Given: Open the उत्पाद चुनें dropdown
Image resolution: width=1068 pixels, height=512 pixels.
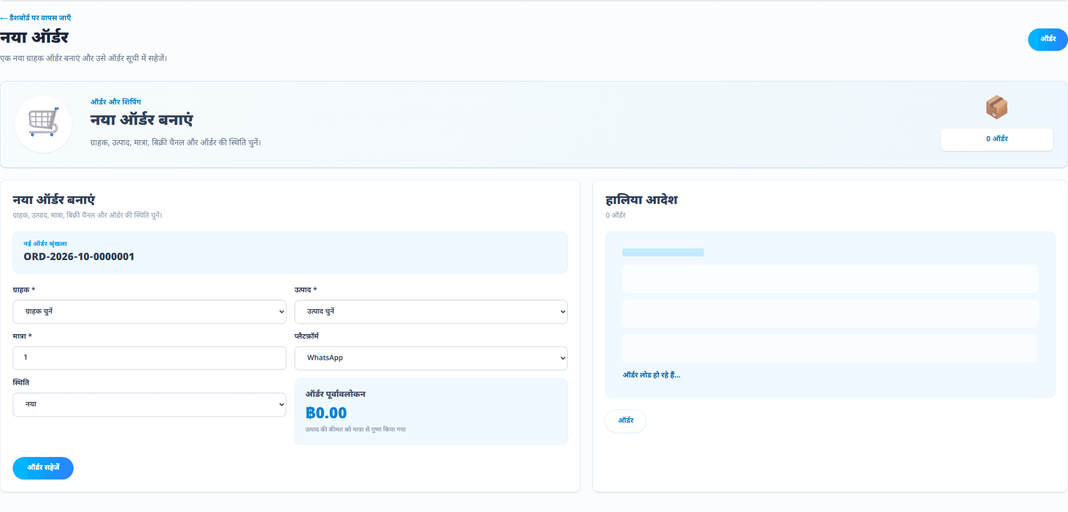Looking at the screenshot, I should tap(431, 312).
